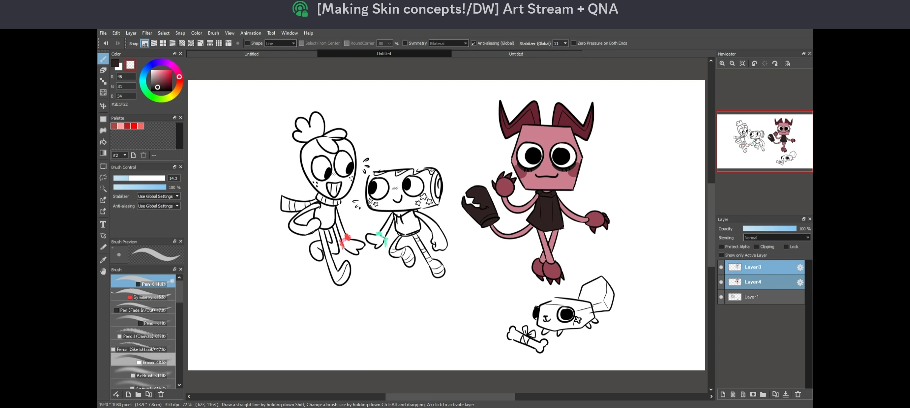The width and height of the screenshot is (910, 408).
Task: Open the Symmetry mode dropdown set to Bilateral
Action: 448,43
